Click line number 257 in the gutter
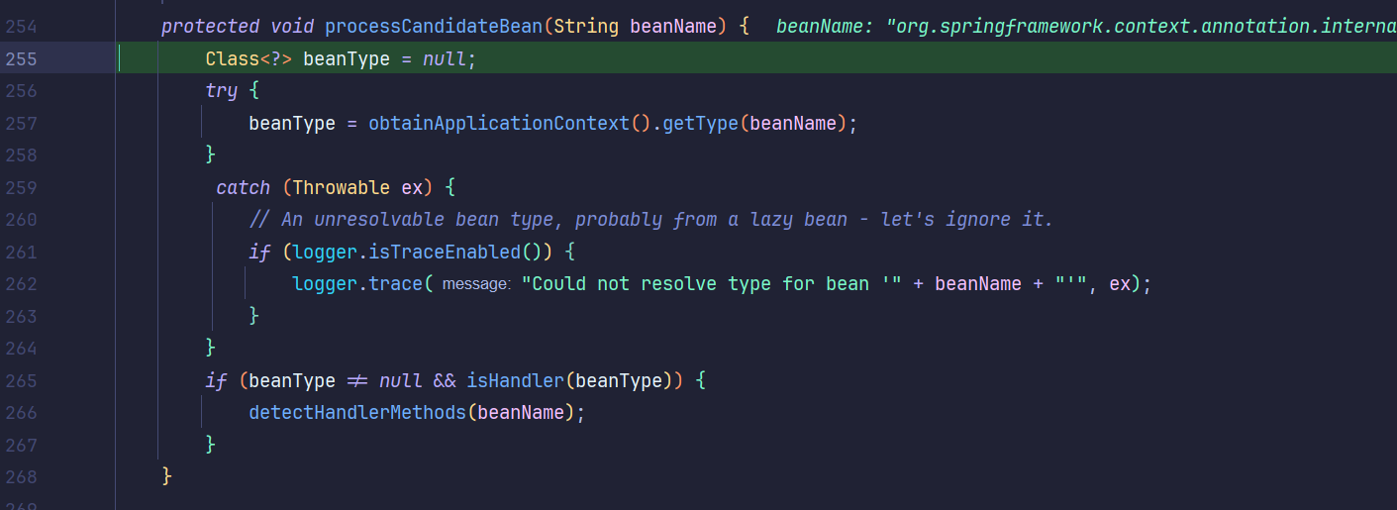Screen dimensions: 1397x510 coord(20,124)
